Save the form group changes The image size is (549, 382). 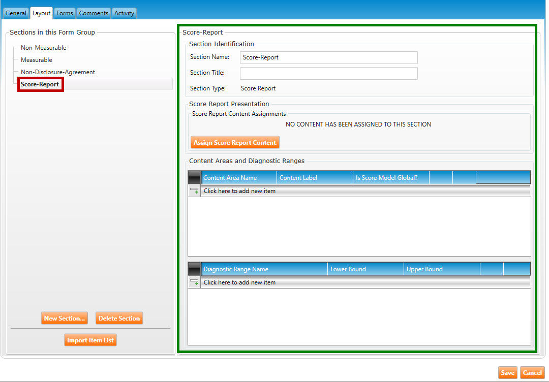tap(507, 373)
